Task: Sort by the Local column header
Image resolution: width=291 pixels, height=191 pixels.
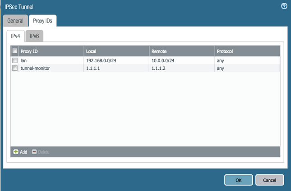Action: tap(116, 51)
